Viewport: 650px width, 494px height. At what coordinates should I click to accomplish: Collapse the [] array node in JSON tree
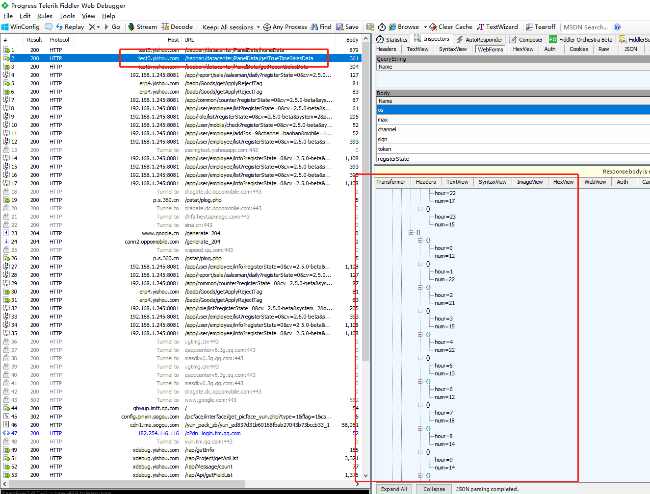point(411,232)
